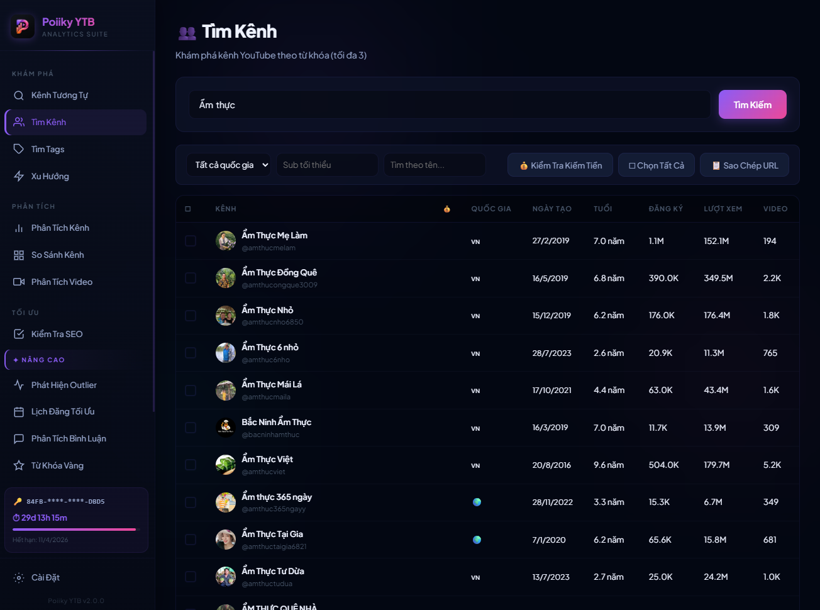
Task: Open Lịch Đăng Tối Ưu calendar icon
Action: (x=19, y=412)
